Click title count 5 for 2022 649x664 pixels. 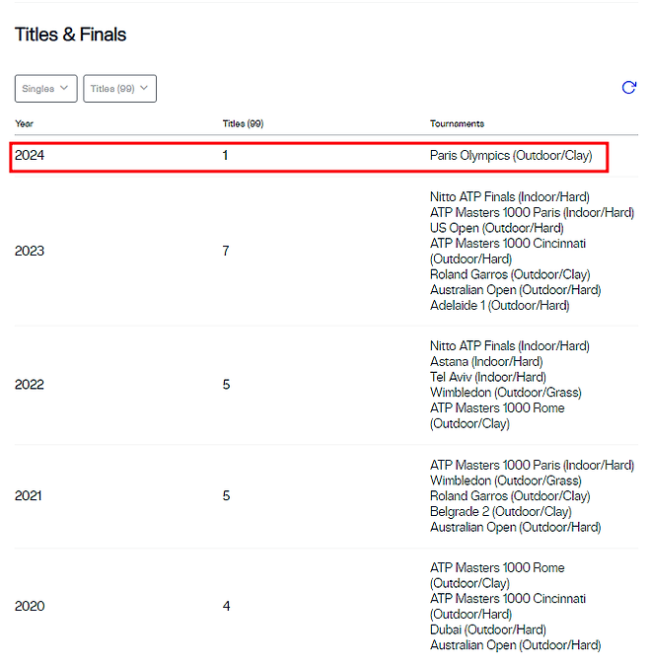coord(227,385)
